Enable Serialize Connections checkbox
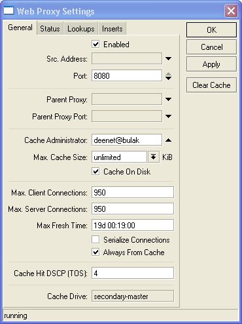The image size is (242, 324). [95, 239]
